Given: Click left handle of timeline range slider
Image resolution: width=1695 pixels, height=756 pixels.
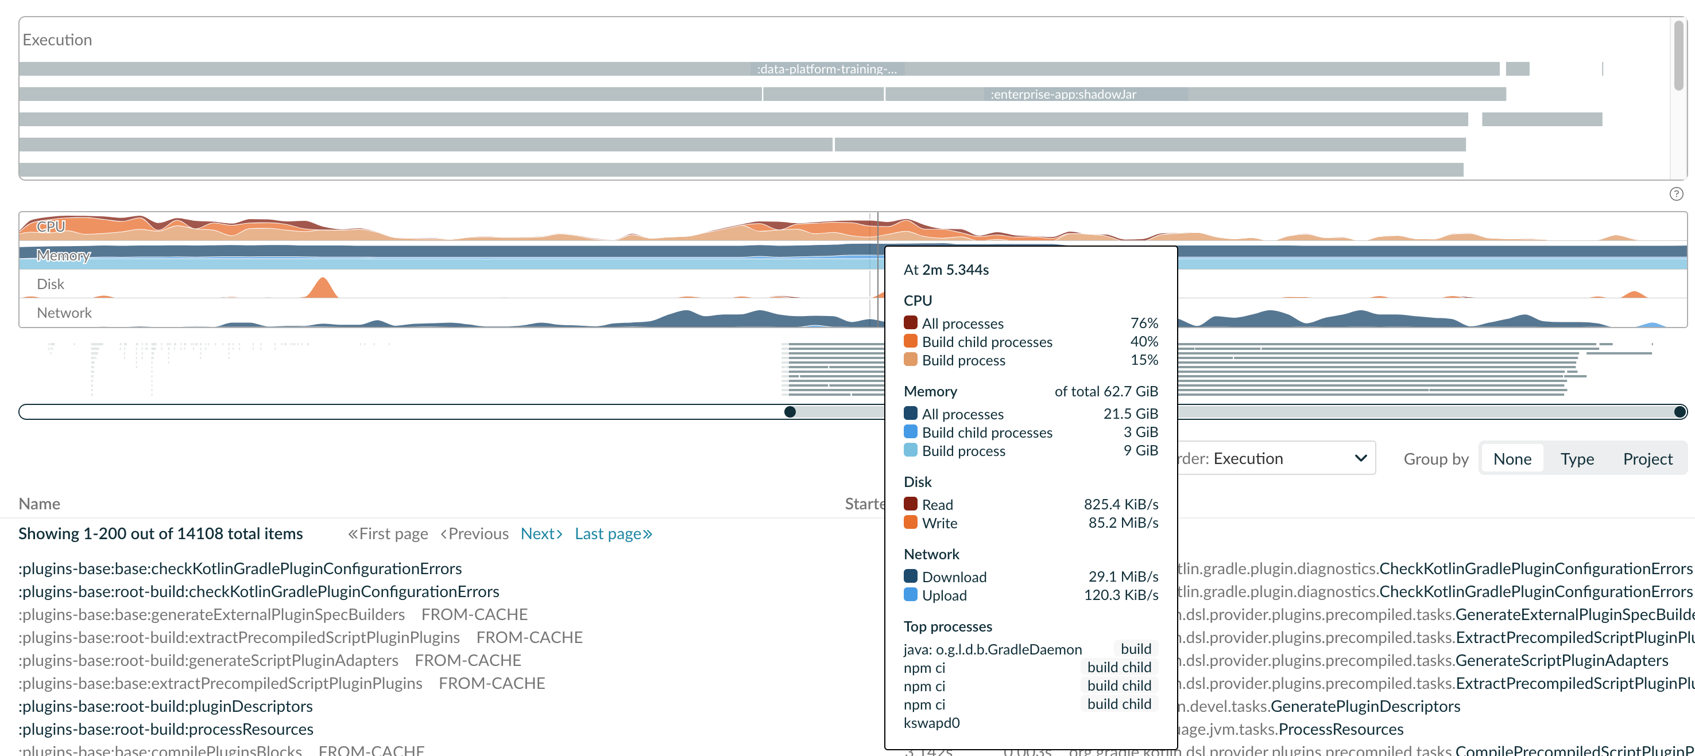Looking at the screenshot, I should (x=790, y=411).
